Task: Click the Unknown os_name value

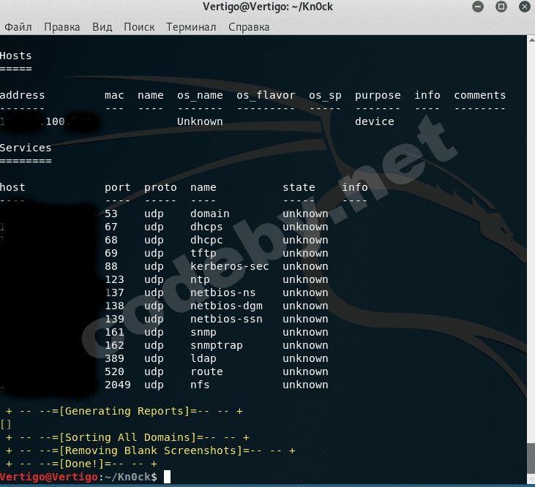Action: click(x=200, y=121)
